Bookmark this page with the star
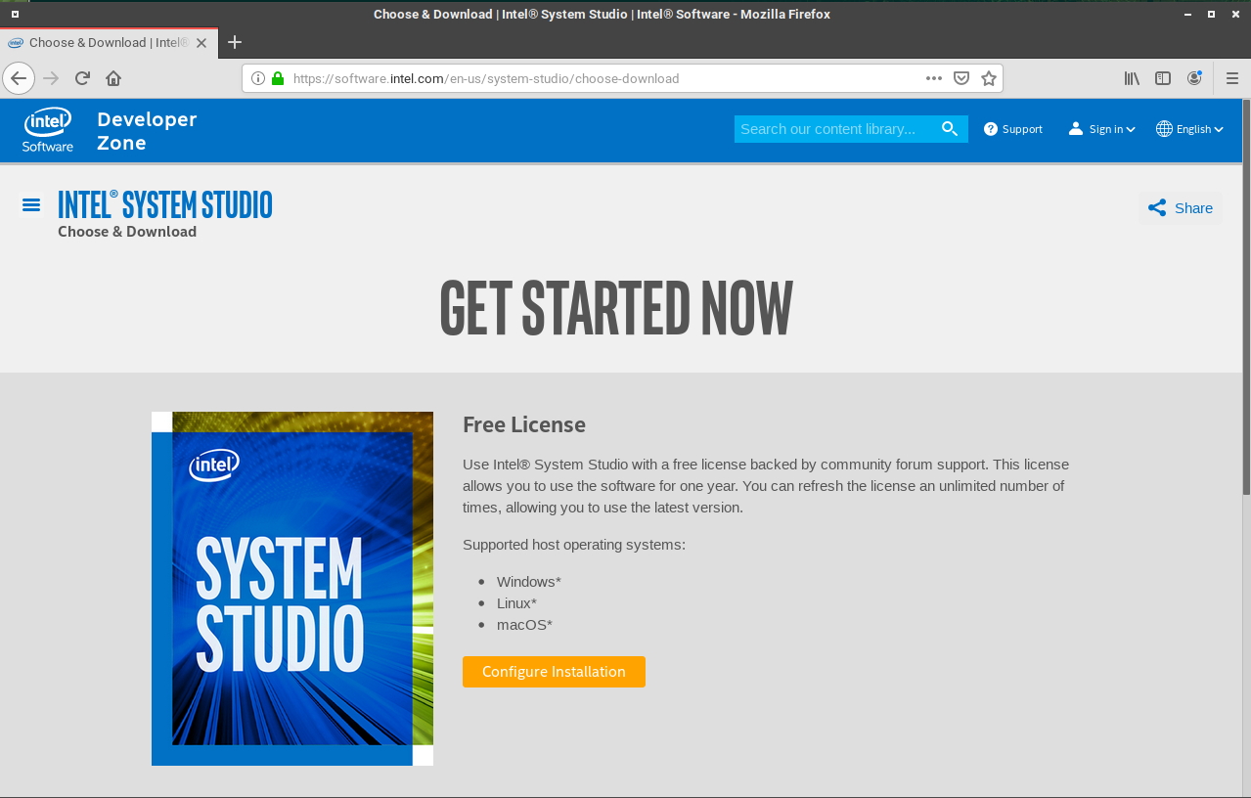The image size is (1251, 798). point(989,78)
